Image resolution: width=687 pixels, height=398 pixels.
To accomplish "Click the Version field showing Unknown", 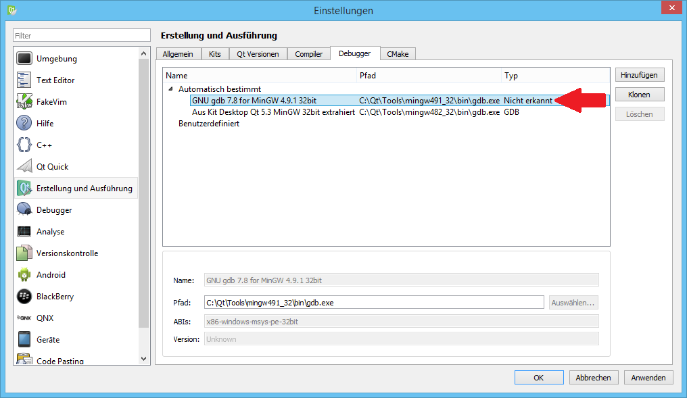I will click(402, 339).
